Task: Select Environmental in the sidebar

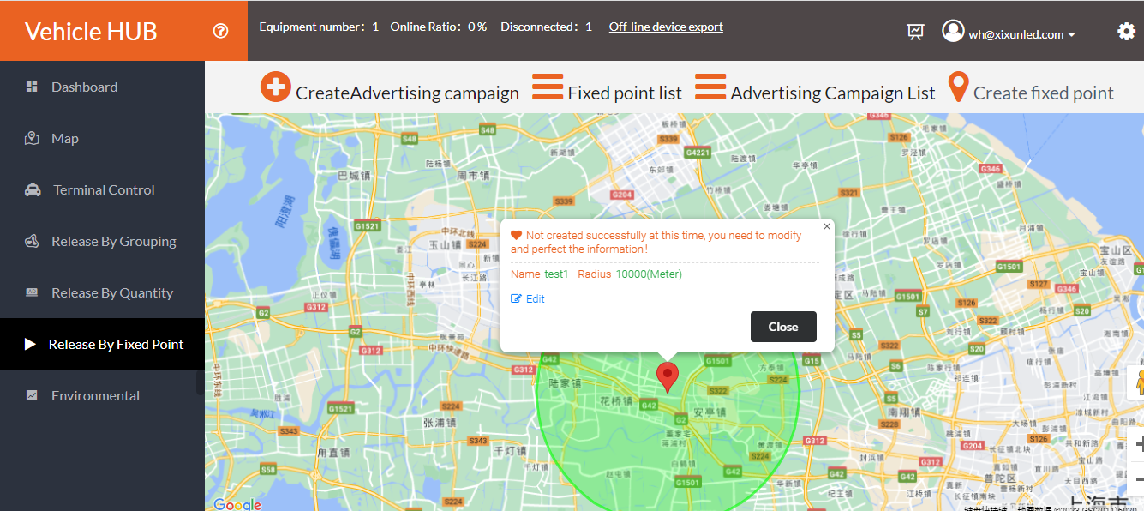Action: pos(94,395)
